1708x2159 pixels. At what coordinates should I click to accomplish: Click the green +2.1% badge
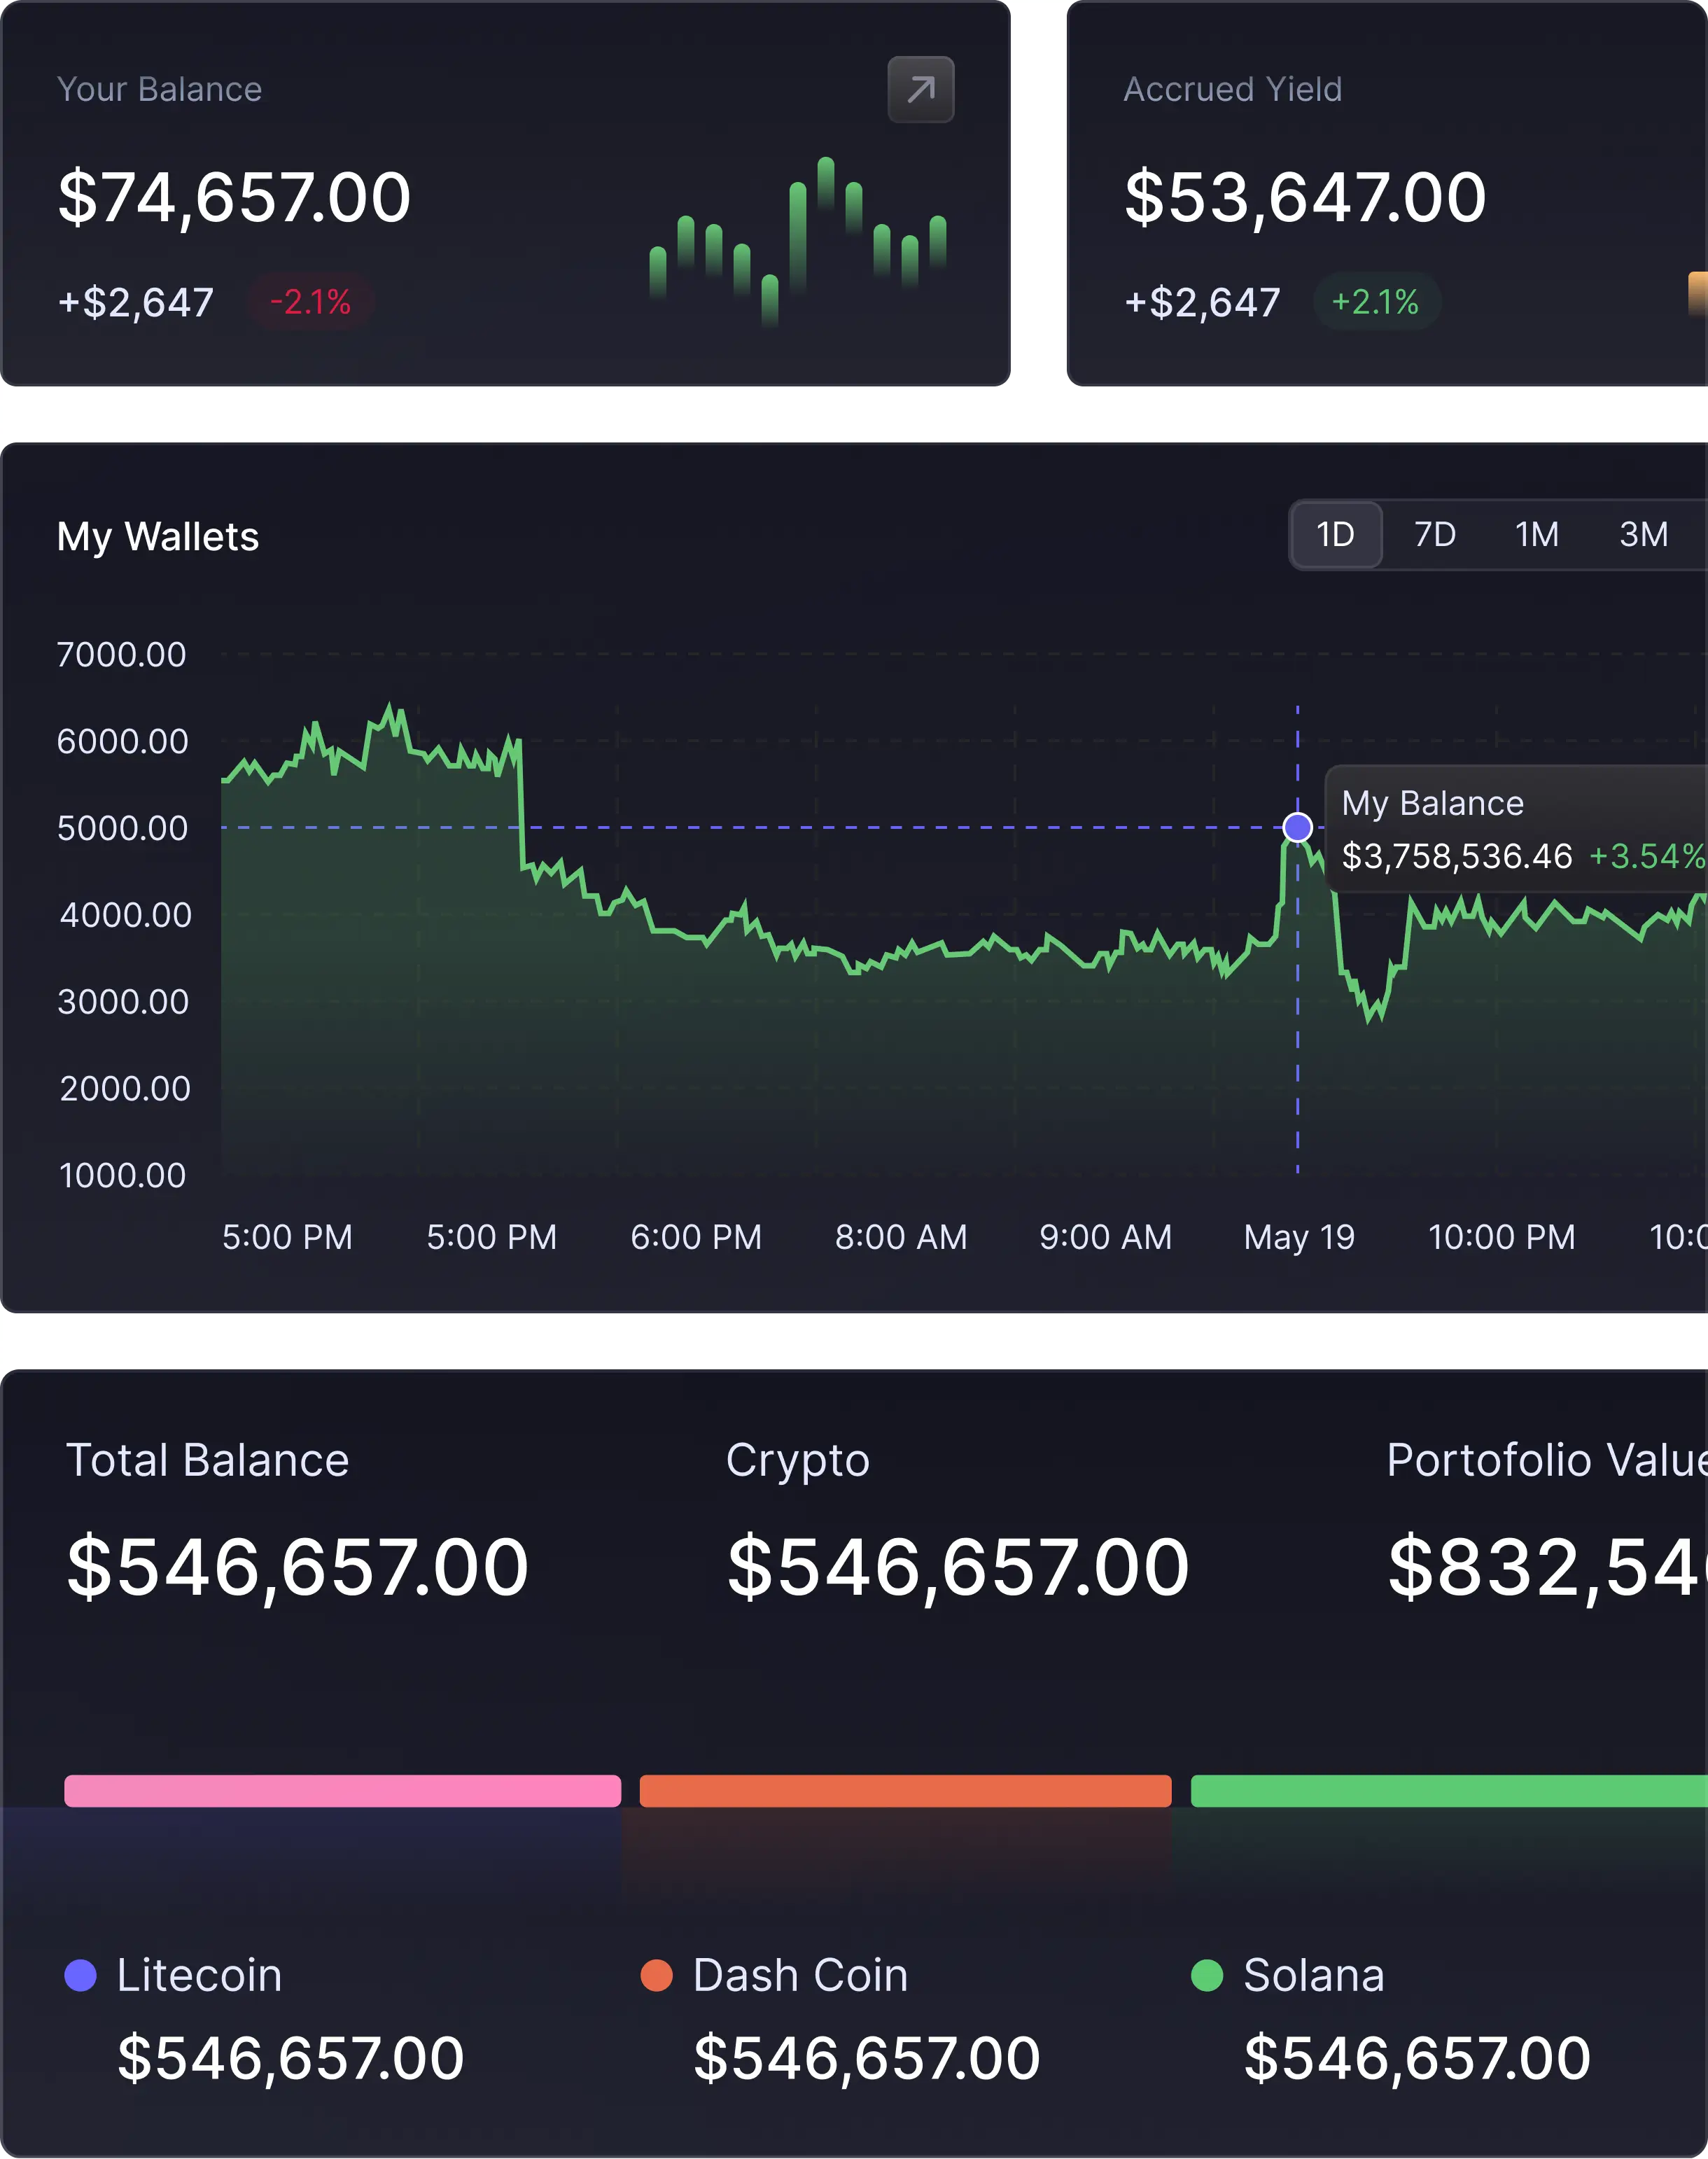[1375, 302]
